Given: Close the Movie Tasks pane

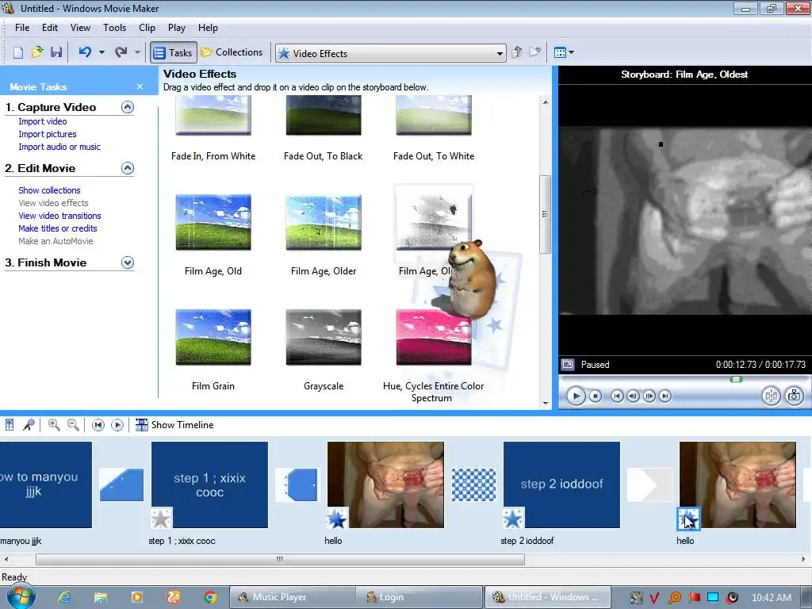Looking at the screenshot, I should tap(140, 86).
